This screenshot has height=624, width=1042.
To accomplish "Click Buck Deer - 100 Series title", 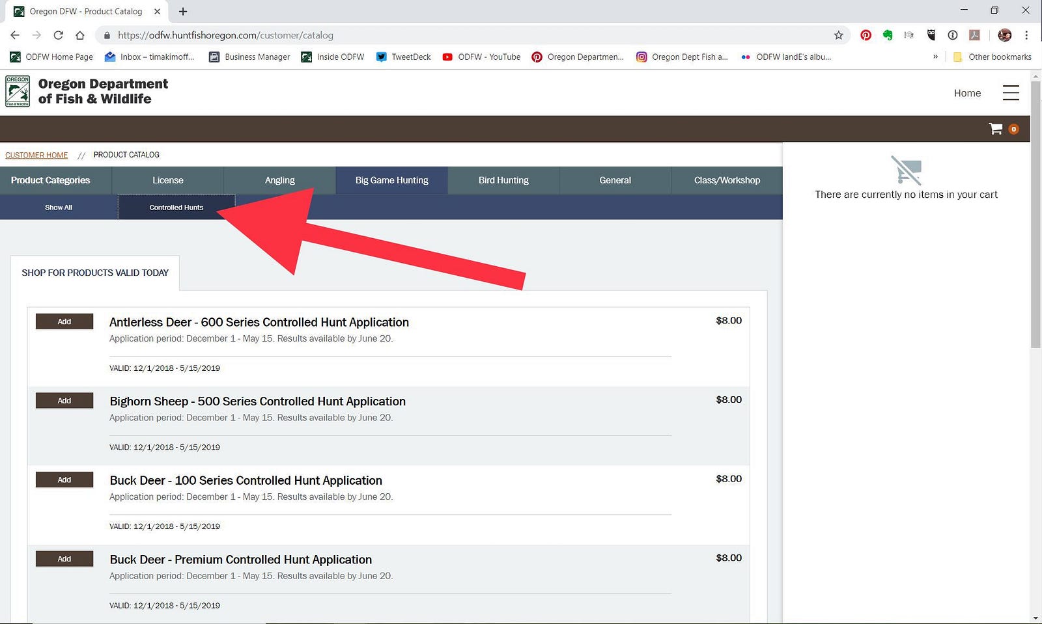I will 246,481.
